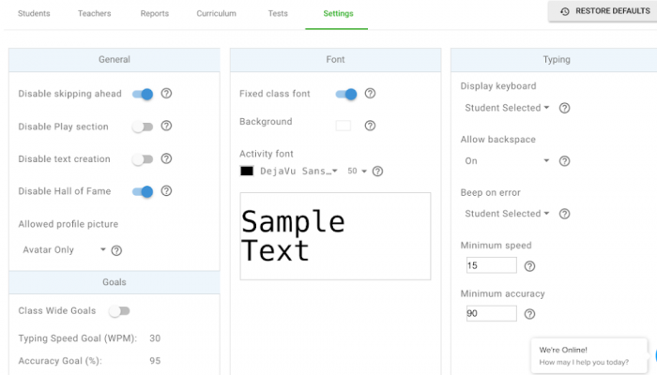
Task: Open Display keyboard dropdown
Action: [x=507, y=108]
